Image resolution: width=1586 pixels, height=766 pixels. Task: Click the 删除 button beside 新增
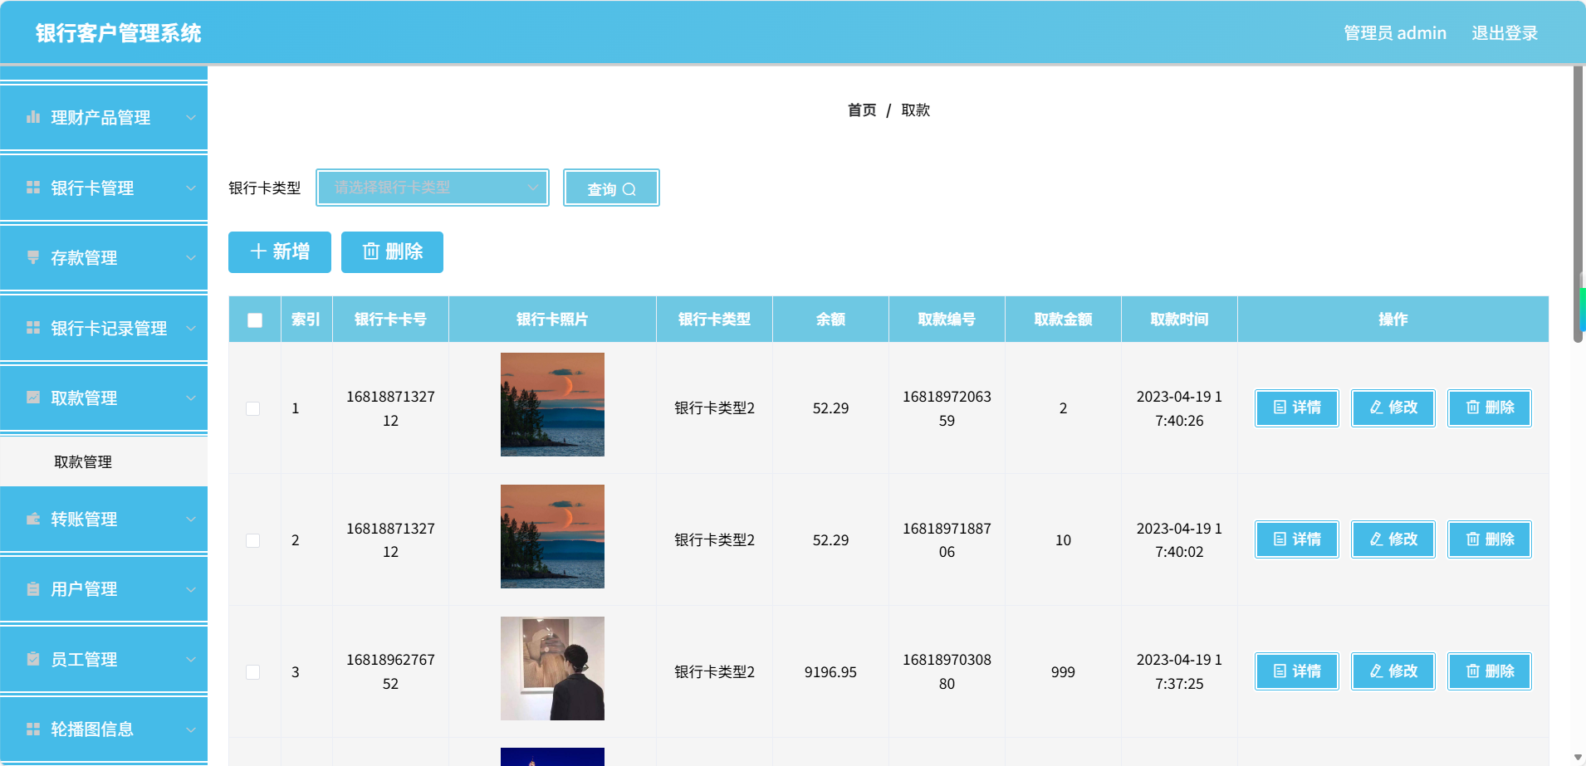coord(392,251)
